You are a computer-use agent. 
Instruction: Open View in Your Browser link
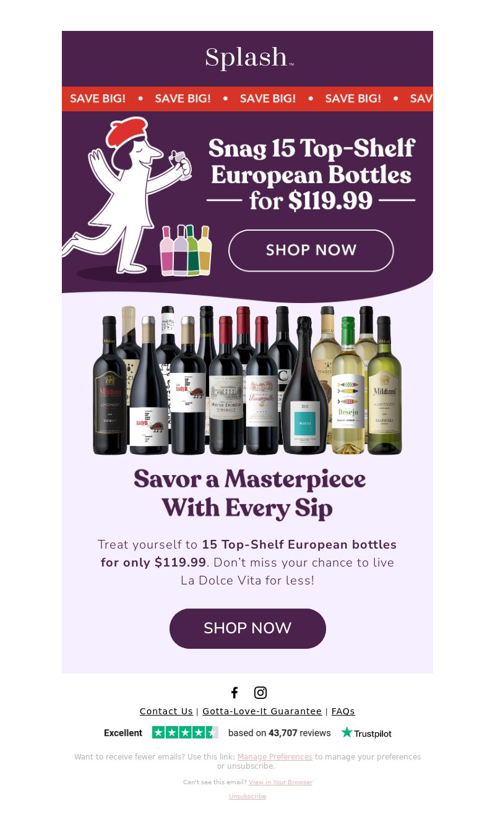(x=280, y=782)
